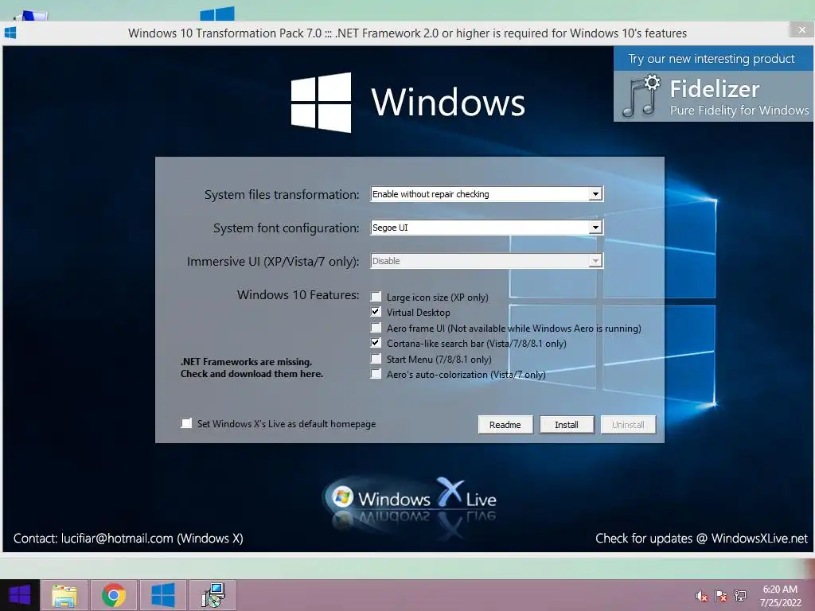The image size is (815, 611).
Task: Open Google Chrome from taskbar
Action: pyautogui.click(x=114, y=595)
